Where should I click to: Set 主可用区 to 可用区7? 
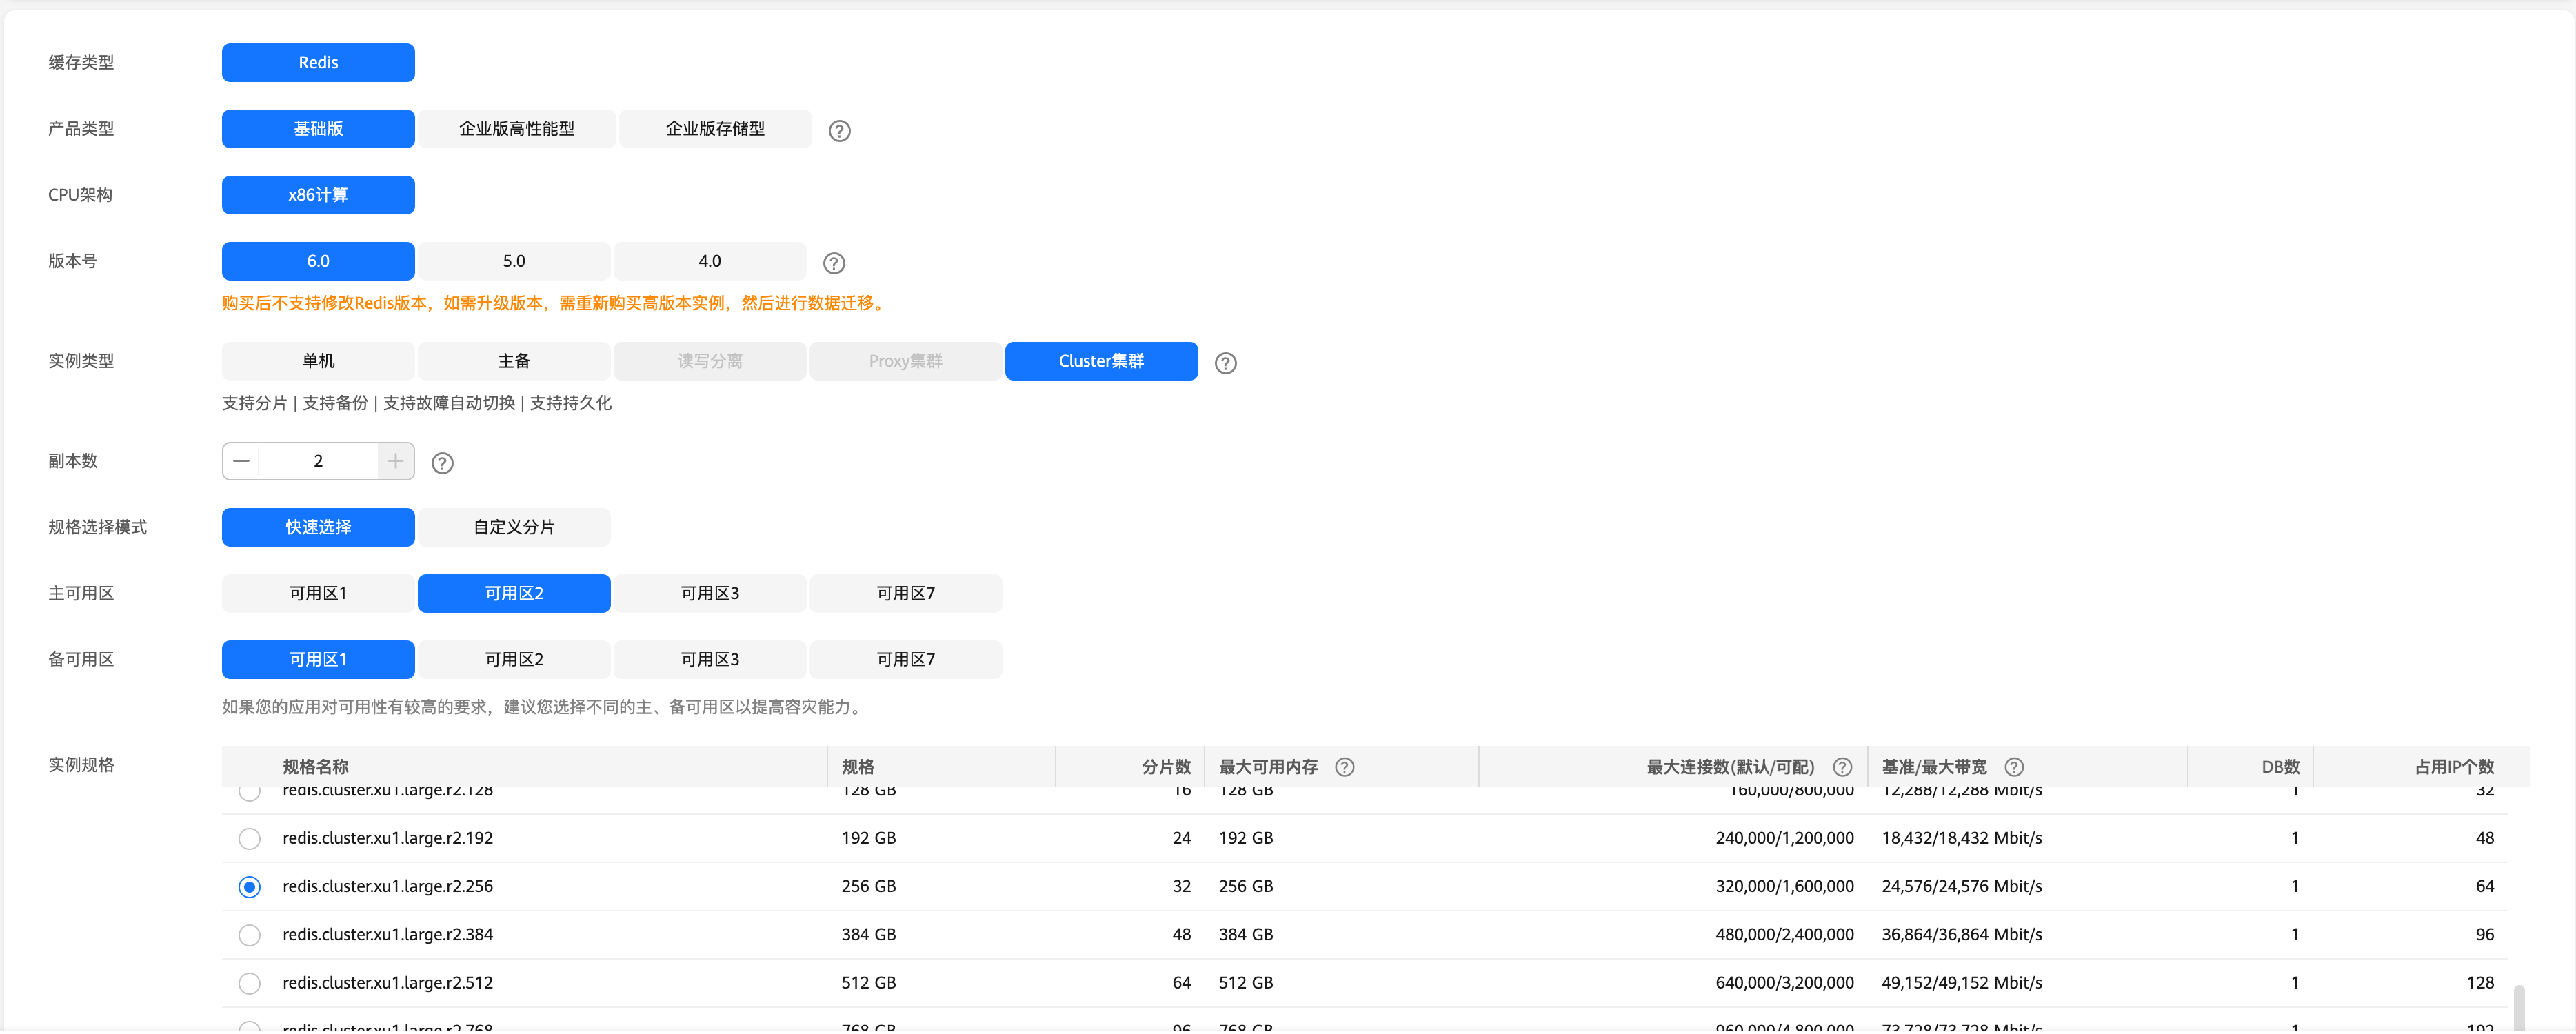pyautogui.click(x=906, y=593)
